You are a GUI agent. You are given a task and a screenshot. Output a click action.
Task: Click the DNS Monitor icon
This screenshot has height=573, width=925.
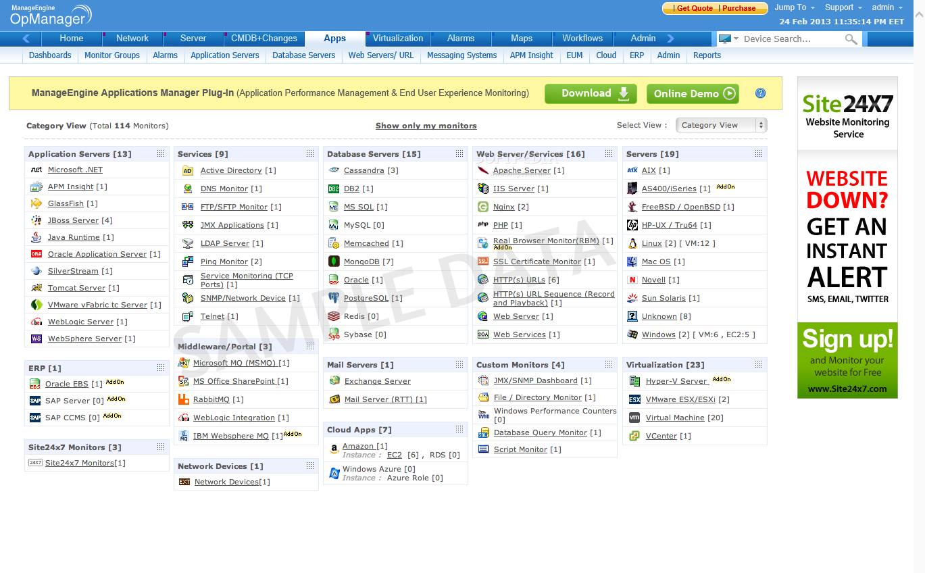pos(188,189)
